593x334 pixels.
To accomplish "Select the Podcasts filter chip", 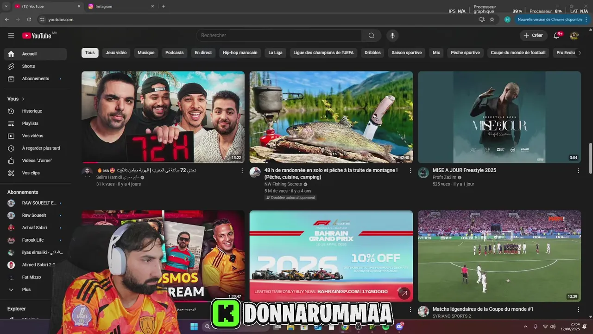I will coord(175,53).
